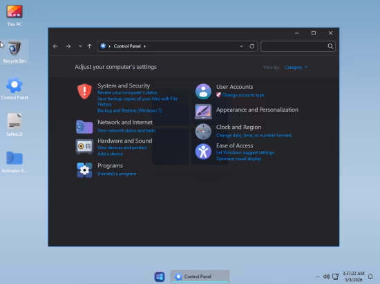Viewport: 380px width, 284px height.
Task: Open the Ease of Access icon
Action: tap(203, 152)
